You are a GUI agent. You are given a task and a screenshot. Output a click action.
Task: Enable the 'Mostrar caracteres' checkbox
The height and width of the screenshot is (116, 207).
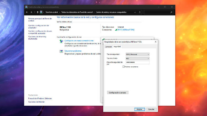(123, 67)
